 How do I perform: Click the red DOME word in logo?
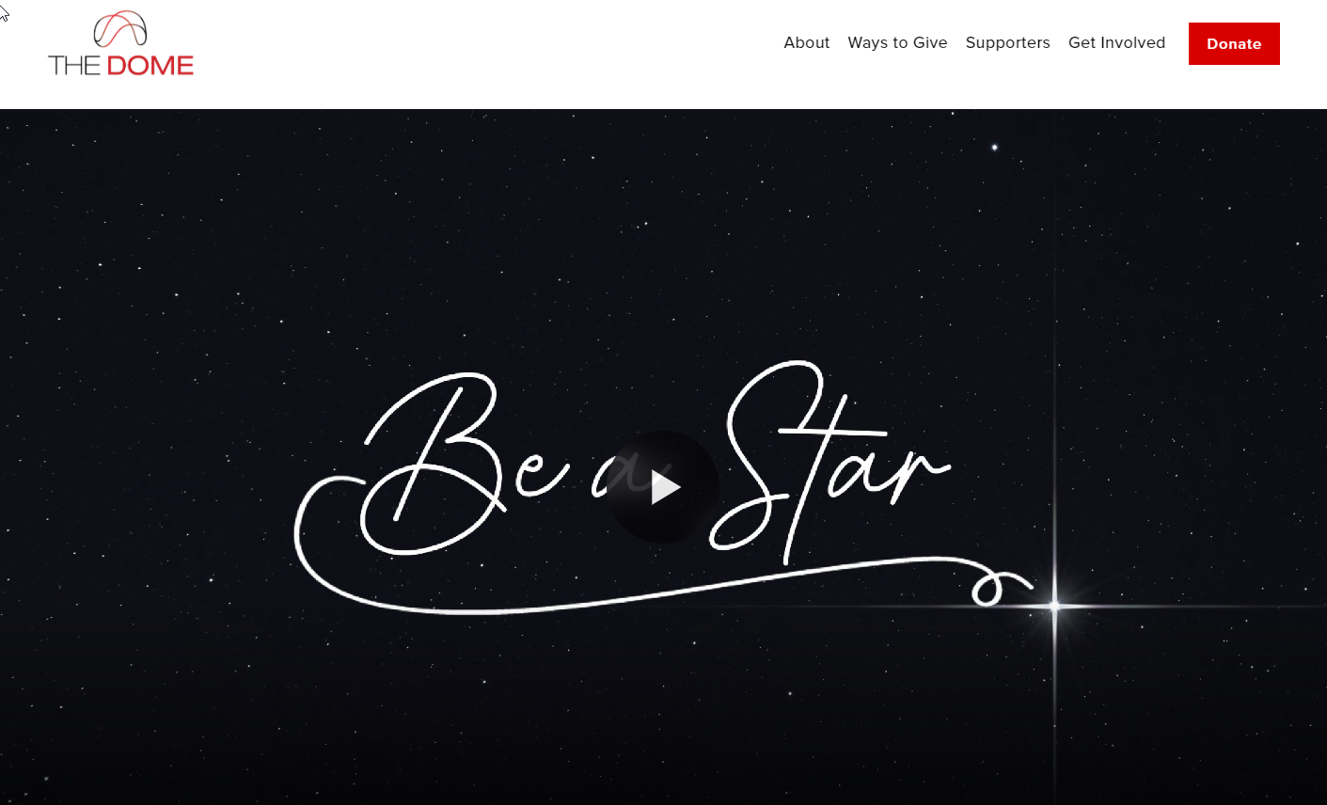click(x=150, y=65)
